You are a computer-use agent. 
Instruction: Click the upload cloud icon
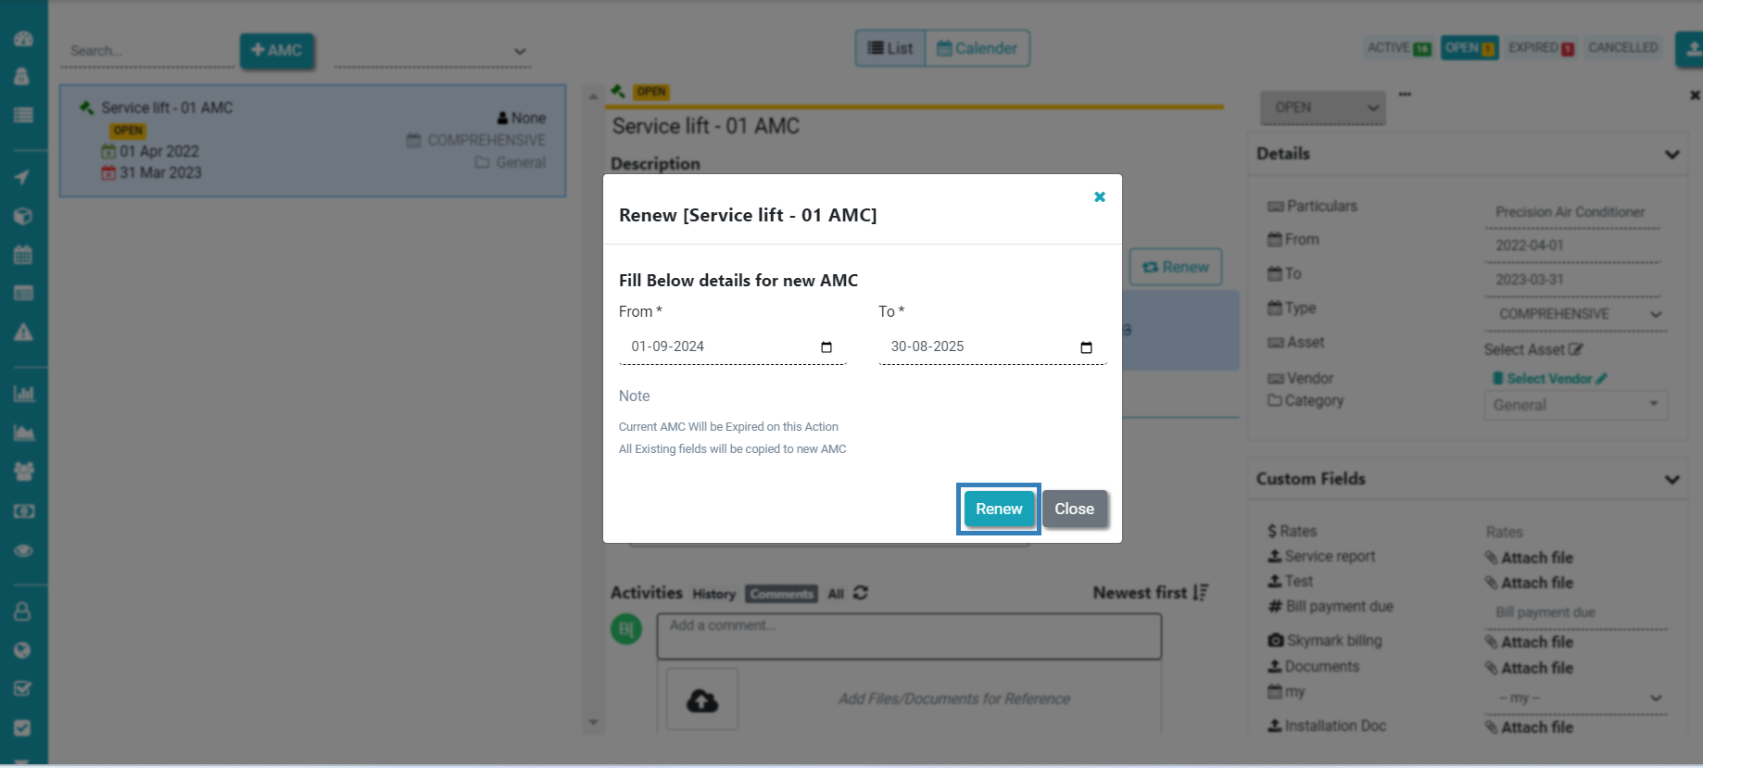pos(702,700)
